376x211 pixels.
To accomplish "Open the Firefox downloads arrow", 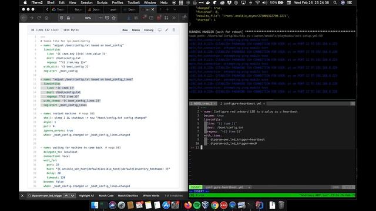I will pos(129,18).
